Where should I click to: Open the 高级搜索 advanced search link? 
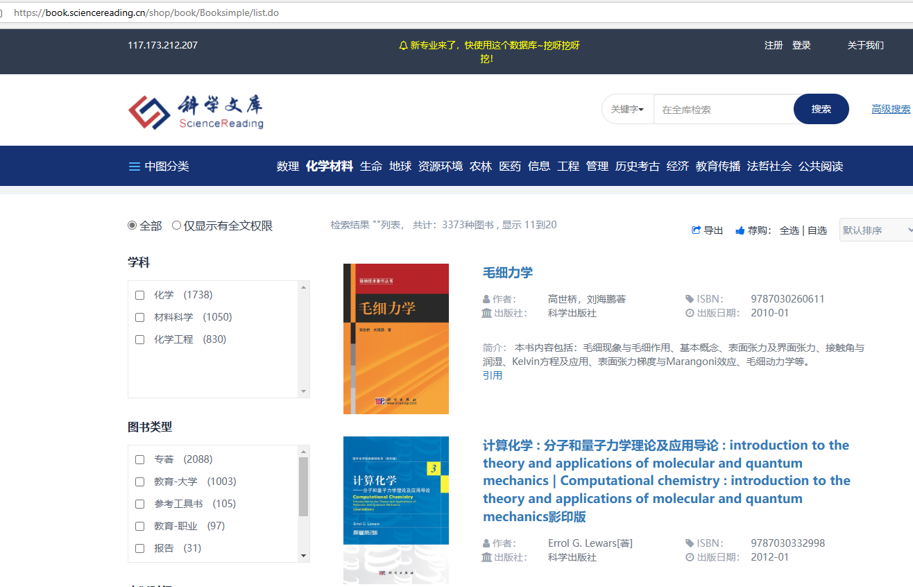tap(891, 109)
